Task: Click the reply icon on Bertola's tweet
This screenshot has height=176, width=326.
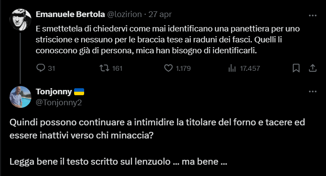Action: pyautogui.click(x=41, y=68)
